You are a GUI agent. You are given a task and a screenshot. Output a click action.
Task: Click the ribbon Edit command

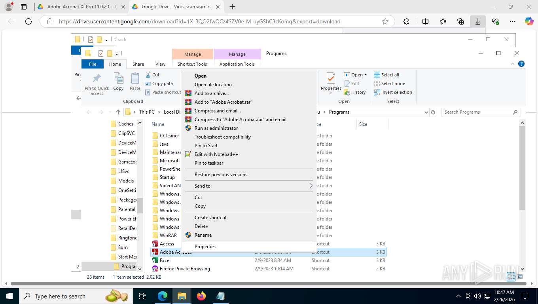click(352, 84)
